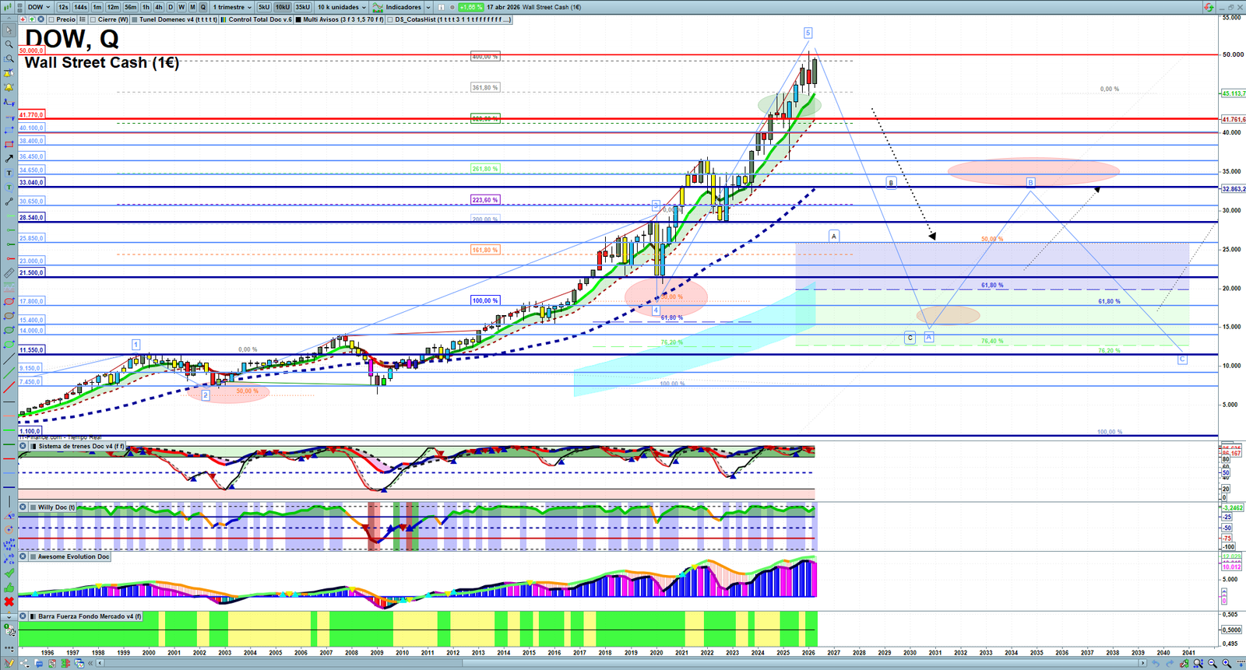
Task: Select the Q quarterly timeframe
Action: (x=203, y=7)
